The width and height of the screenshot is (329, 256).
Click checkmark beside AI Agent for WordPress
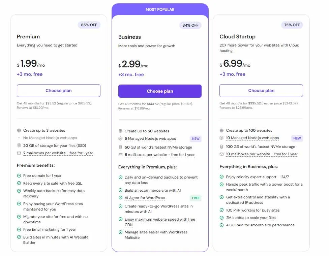pos(120,198)
